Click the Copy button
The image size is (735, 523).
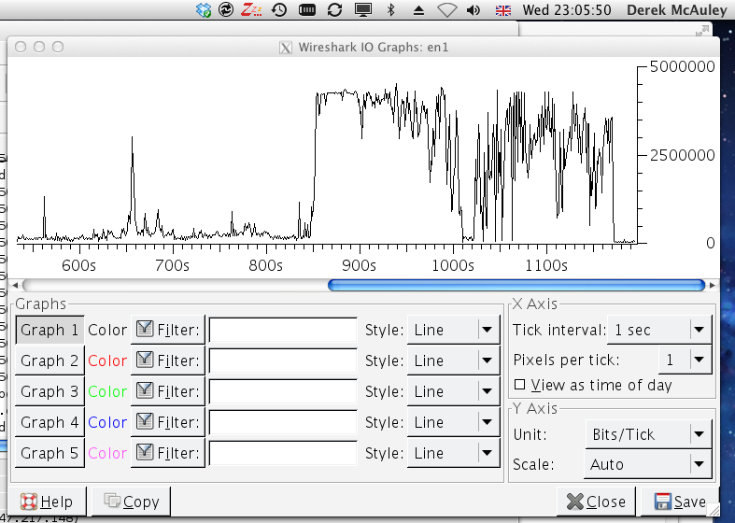pos(132,502)
